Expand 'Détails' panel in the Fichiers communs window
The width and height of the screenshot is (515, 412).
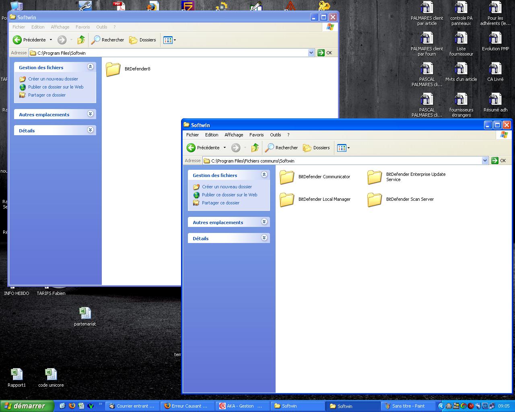(264, 238)
